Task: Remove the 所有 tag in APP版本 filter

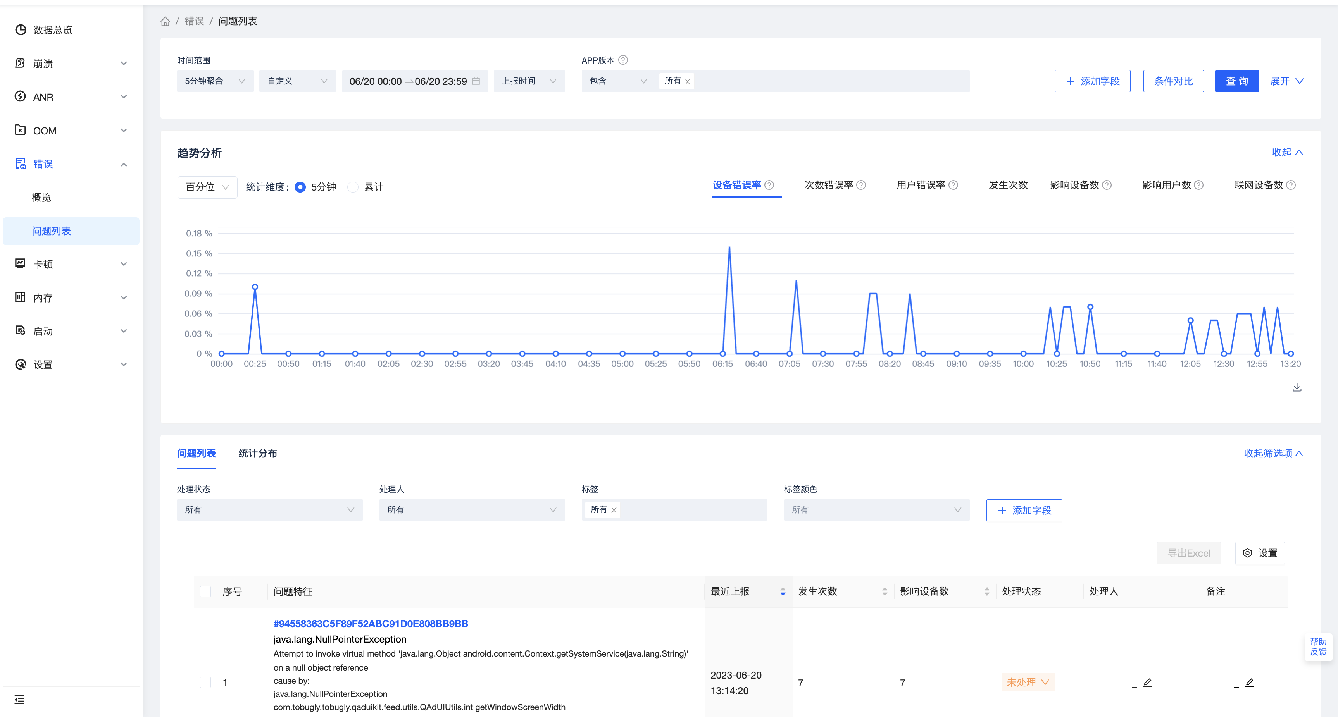Action: coord(688,81)
